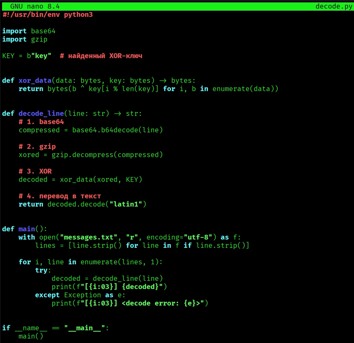Click the decode.py filename in title bar
The image size is (354, 343).
[334, 7]
